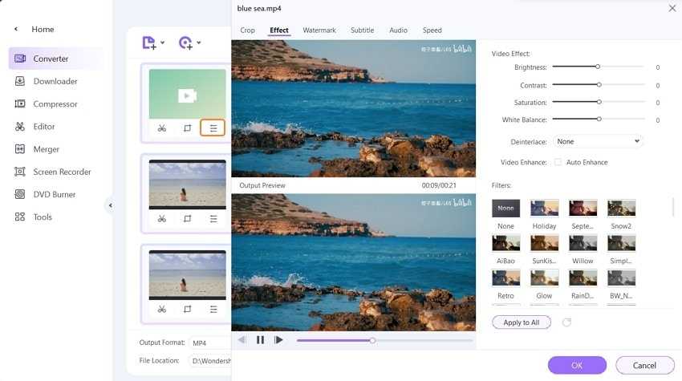Expand the Deinterlace dropdown
This screenshot has height=381, width=682.
tap(599, 141)
